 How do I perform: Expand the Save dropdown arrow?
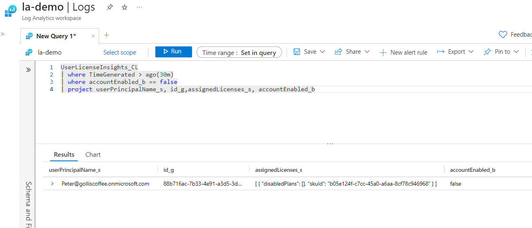pos(322,52)
